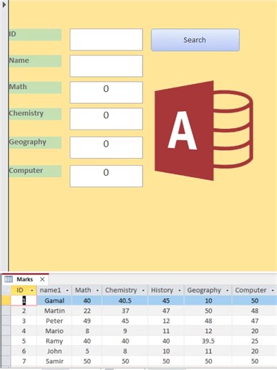Select the Computer value field
This screenshot has height=370, width=277.
106,176
